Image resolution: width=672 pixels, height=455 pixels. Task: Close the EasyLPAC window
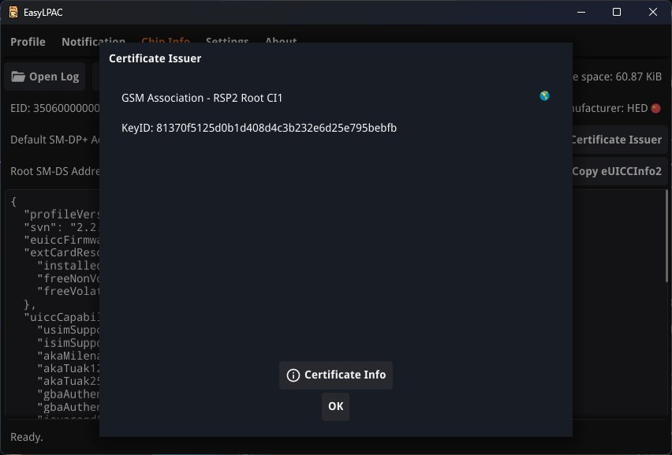coord(653,12)
